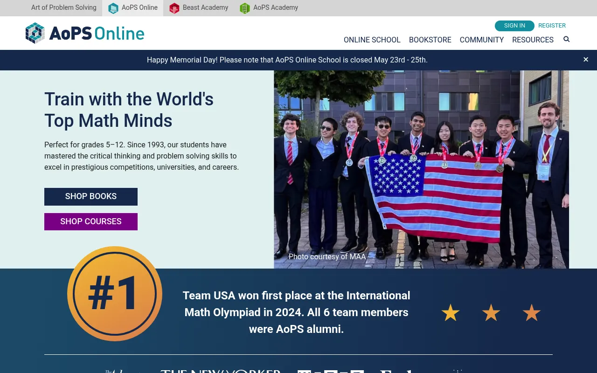Switch to Art of Problem Solving tab
This screenshot has width=597, height=373.
click(x=64, y=8)
